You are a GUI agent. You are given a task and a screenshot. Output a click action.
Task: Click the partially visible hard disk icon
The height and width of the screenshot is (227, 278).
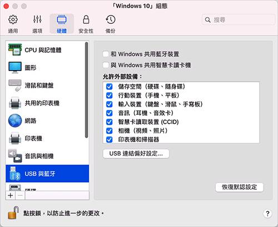(15, 188)
